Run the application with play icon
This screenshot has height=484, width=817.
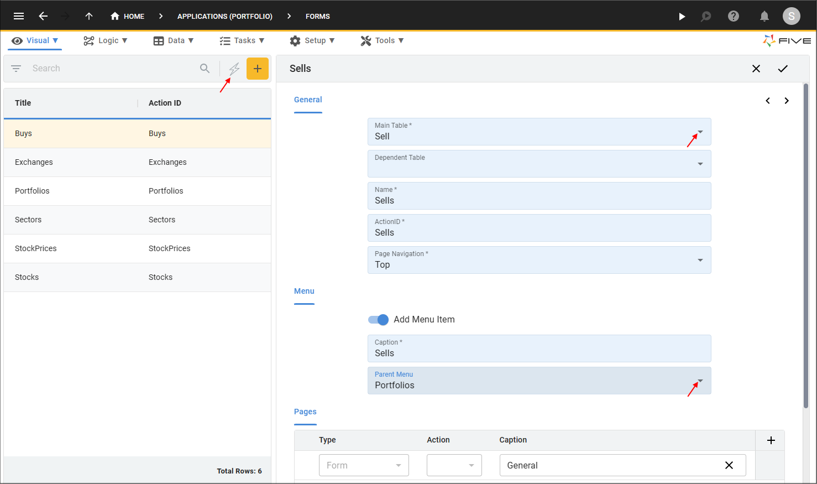(x=682, y=16)
